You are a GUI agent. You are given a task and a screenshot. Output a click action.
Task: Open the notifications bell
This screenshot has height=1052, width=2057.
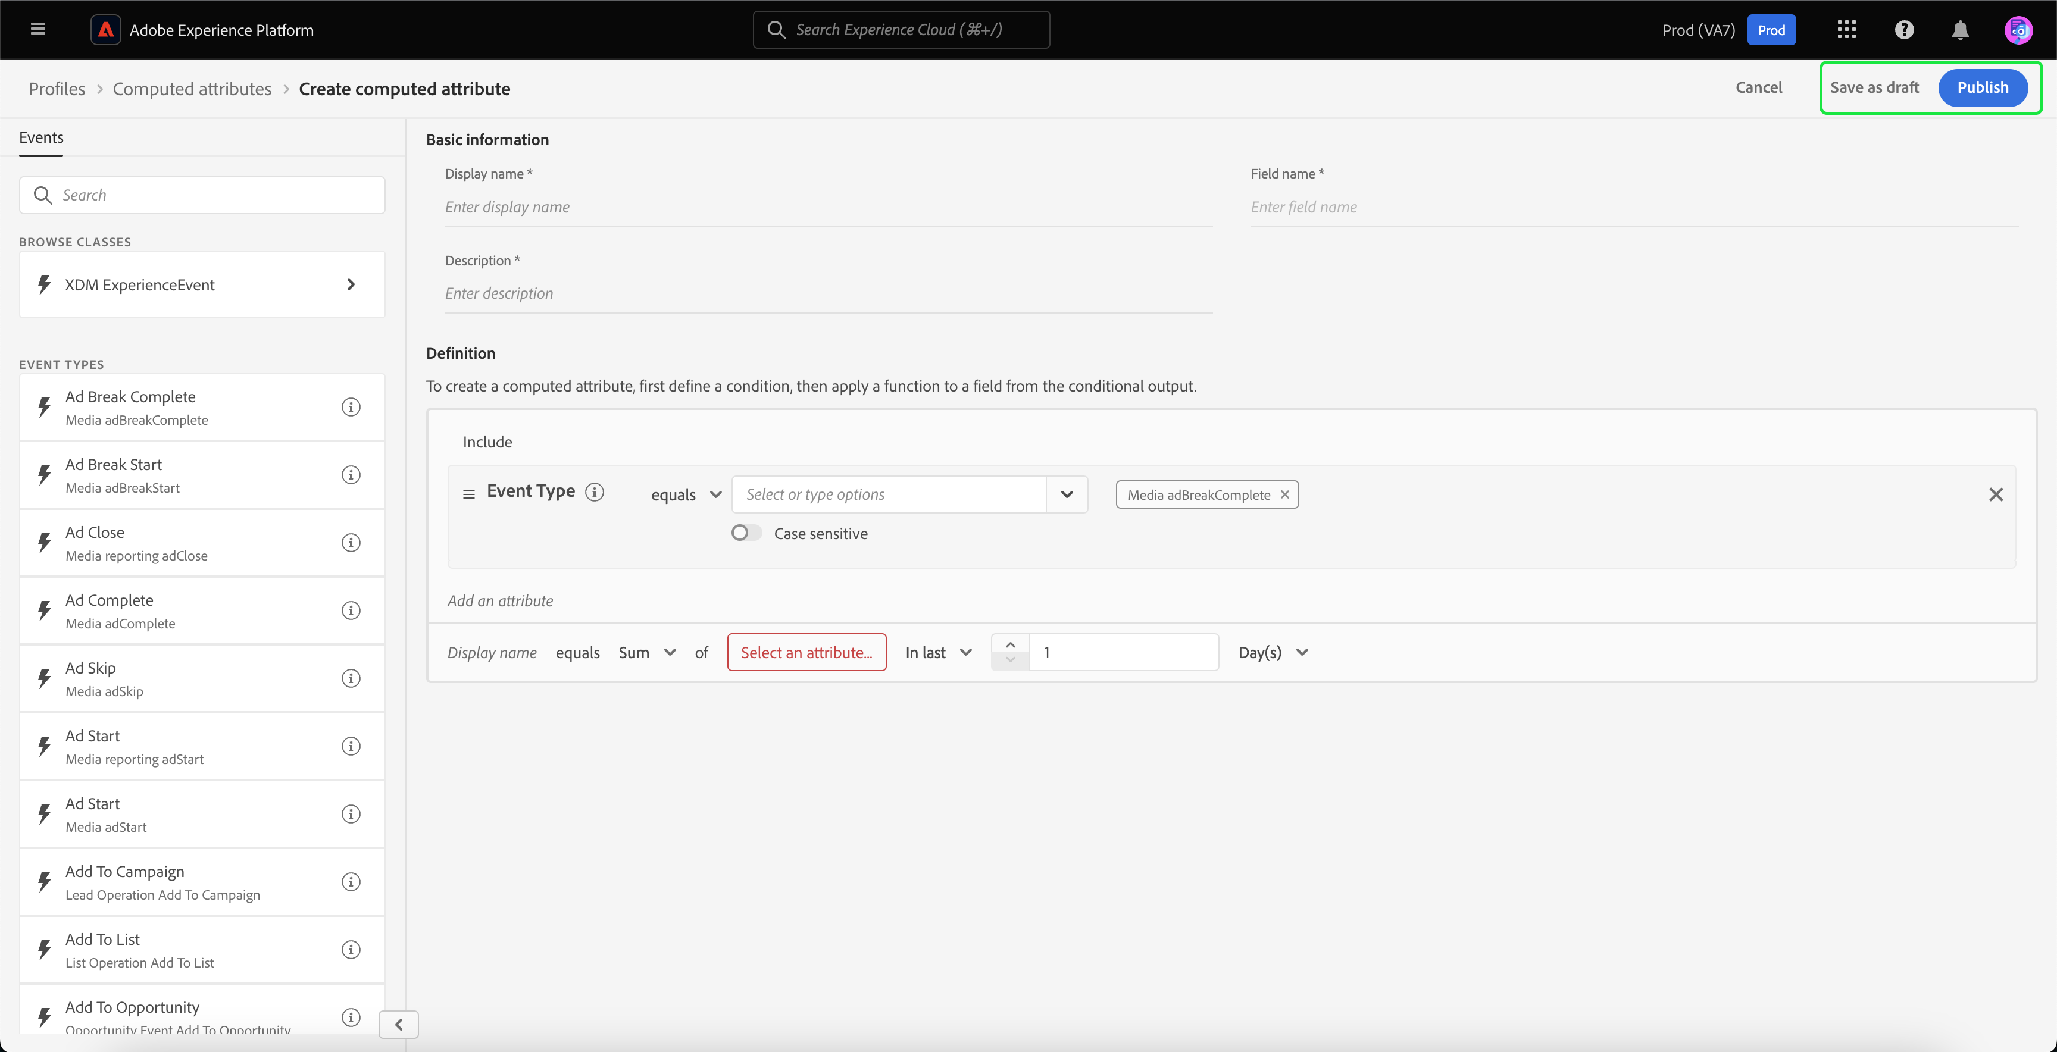tap(1959, 30)
